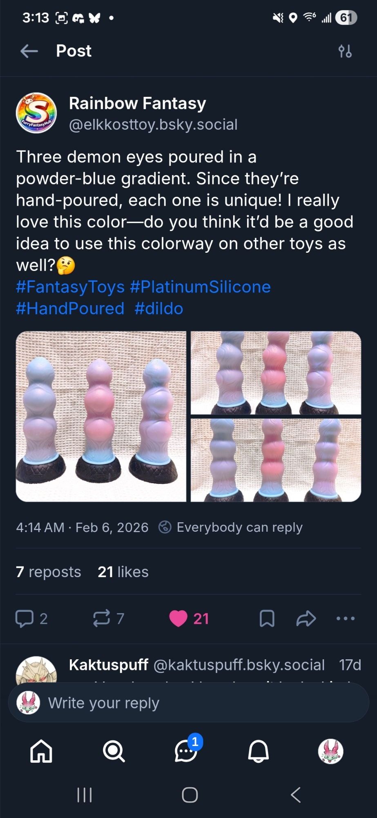The width and height of the screenshot is (377, 818).
Task: Go back using the header arrow
Action: point(29,51)
